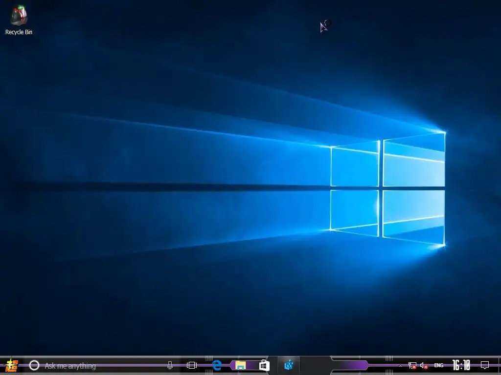
Task: Open Task View from the taskbar
Action: click(x=192, y=365)
